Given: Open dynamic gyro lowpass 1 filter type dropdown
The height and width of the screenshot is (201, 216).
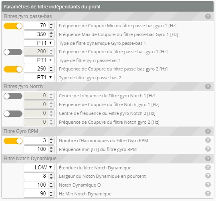Looking at the screenshot, I should coord(39,43).
